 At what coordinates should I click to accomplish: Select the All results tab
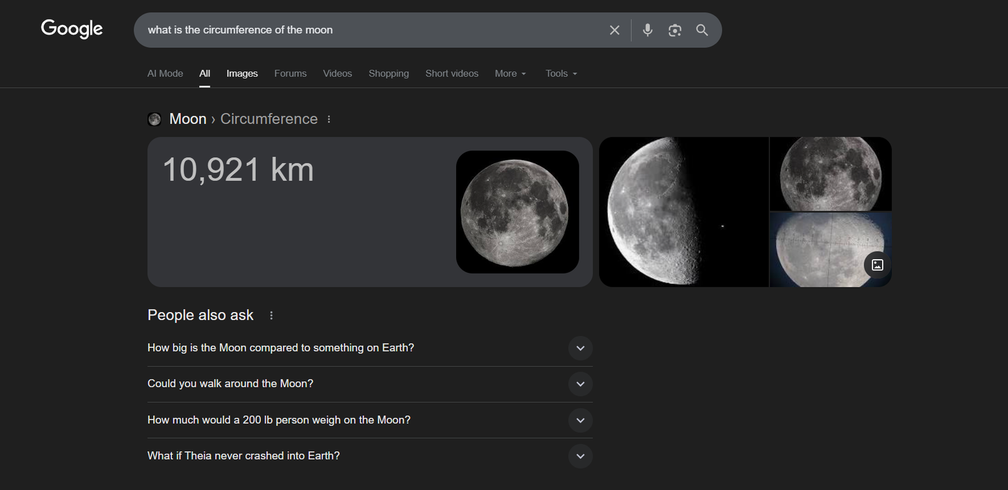point(205,74)
